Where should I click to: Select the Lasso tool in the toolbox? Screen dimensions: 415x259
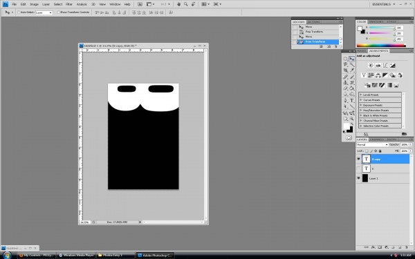(x=345, y=64)
